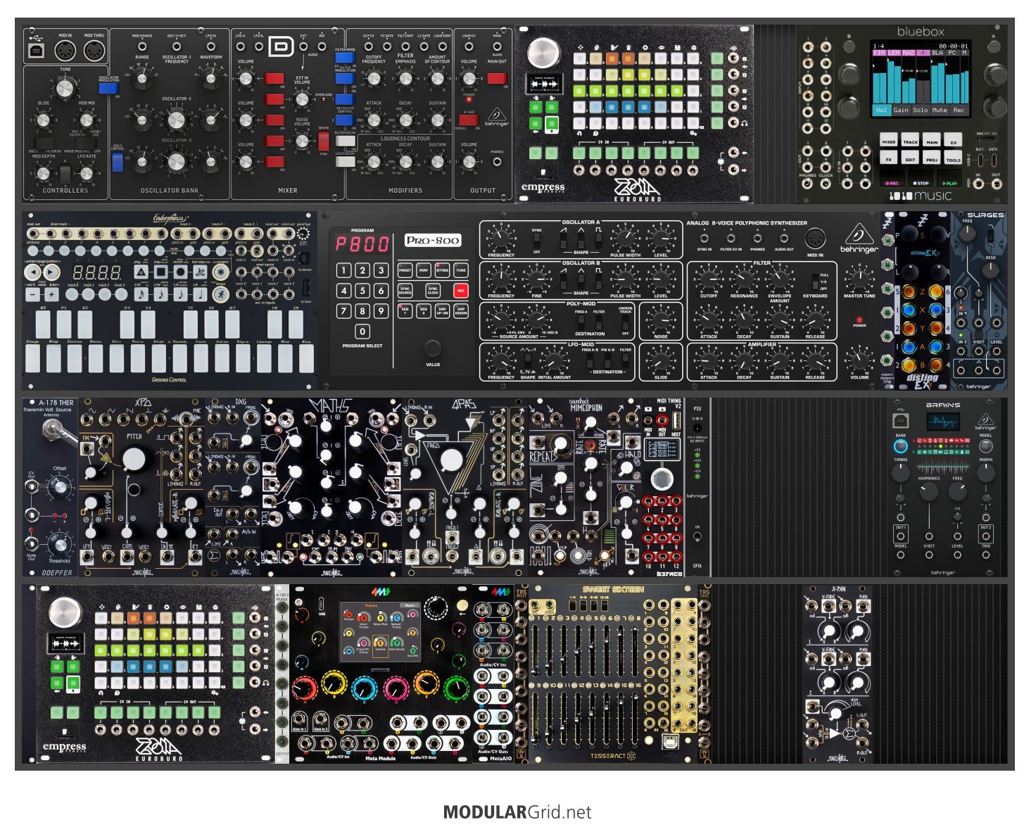The width and height of the screenshot is (1036, 827).
Task: Select the Rec tab on bluebox screen
Action: 959,110
